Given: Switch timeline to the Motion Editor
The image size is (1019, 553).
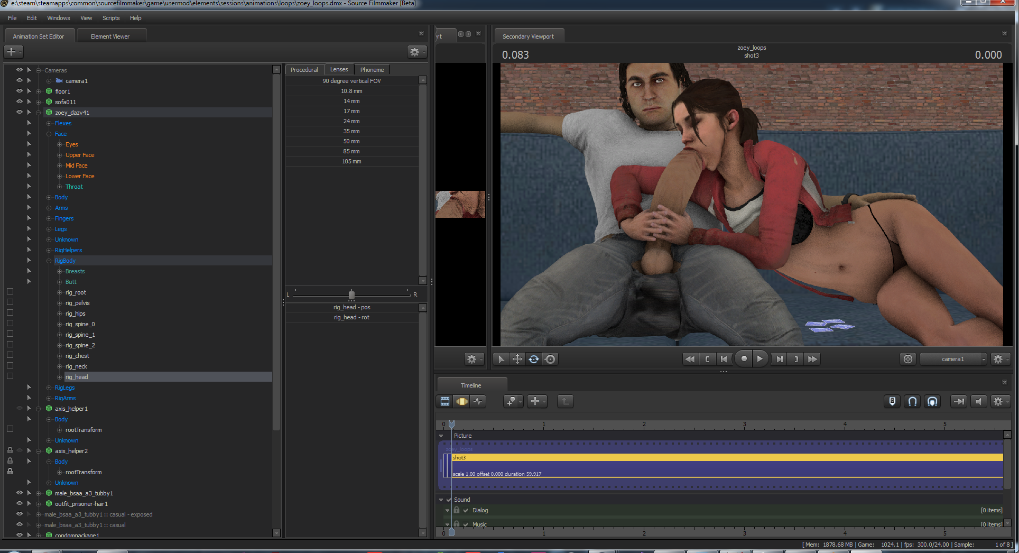Looking at the screenshot, I should (462, 401).
